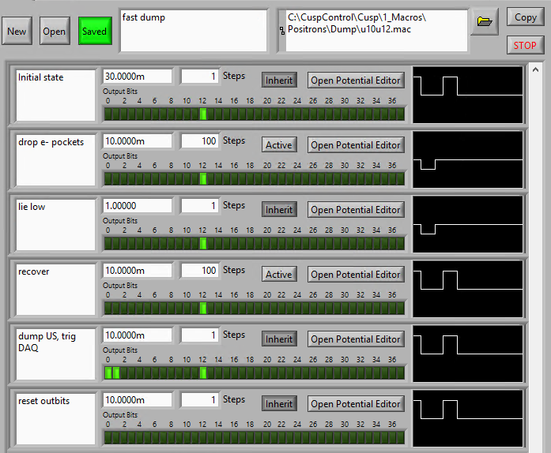This screenshot has height=453, width=551.
Task: Click the folder browse icon next to file path
Action: pos(485,22)
